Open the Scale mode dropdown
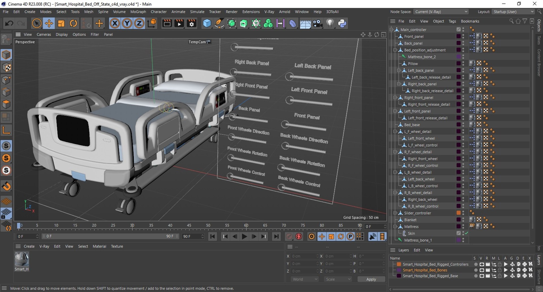The image size is (543, 292). (338, 279)
